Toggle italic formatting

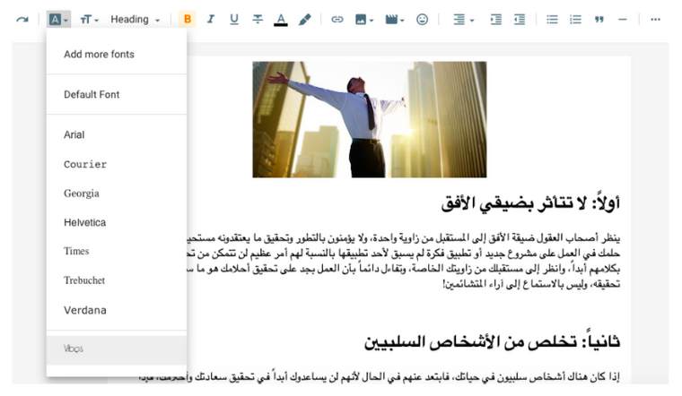click(x=211, y=19)
